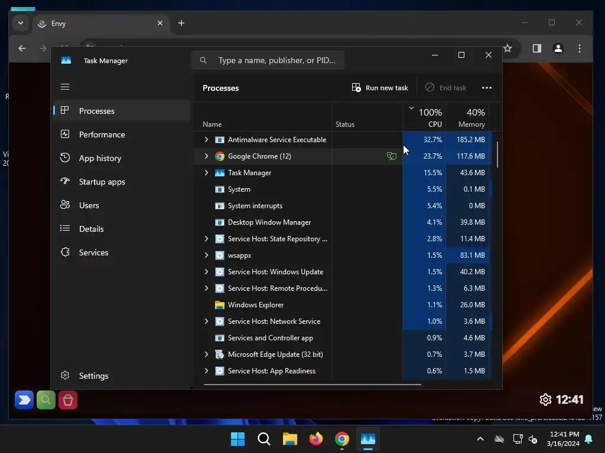Sort by CPU column header
Screen dimensions: 605x453
pos(424,117)
